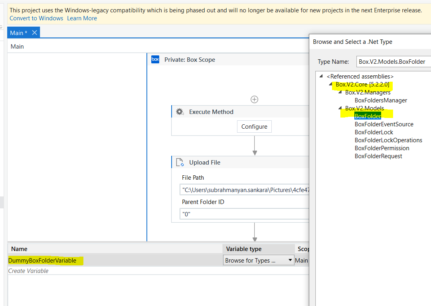Click the Box.V2.Core [5.2.2.0] assembly label

click(362, 84)
